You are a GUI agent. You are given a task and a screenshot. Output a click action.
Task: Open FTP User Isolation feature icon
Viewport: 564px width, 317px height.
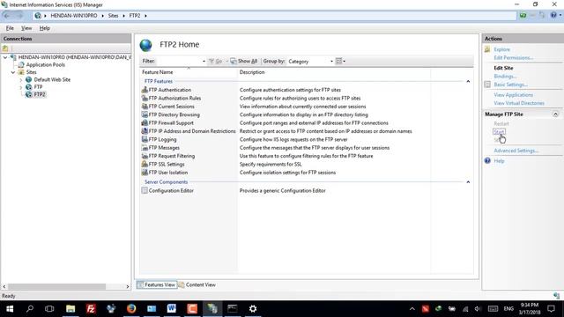click(x=145, y=173)
